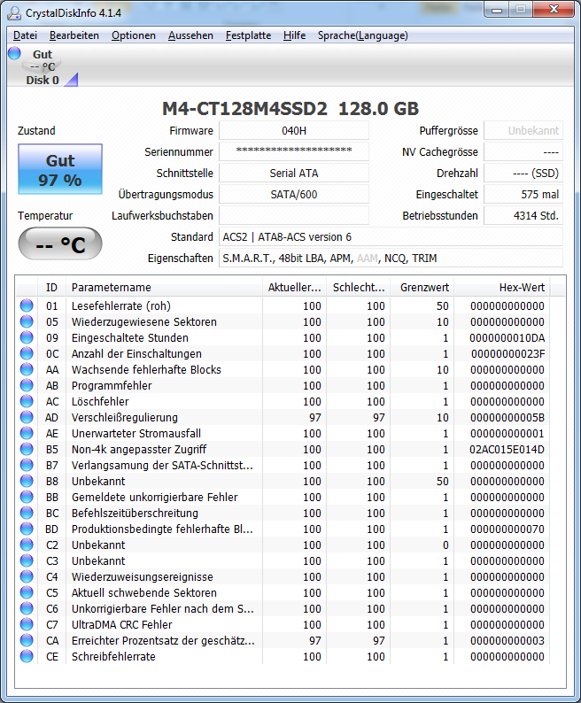Screen dimensions: 581x703
Task: Click the ID column header
Action: [x=51, y=288]
